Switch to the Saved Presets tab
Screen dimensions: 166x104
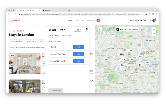click(x=54, y=35)
